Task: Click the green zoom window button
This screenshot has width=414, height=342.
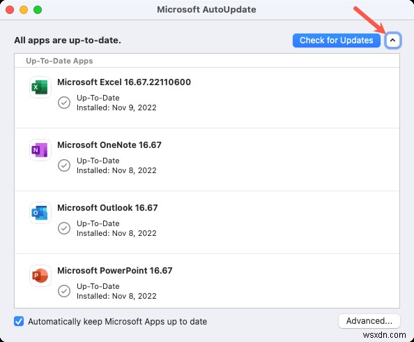Action: (38, 10)
